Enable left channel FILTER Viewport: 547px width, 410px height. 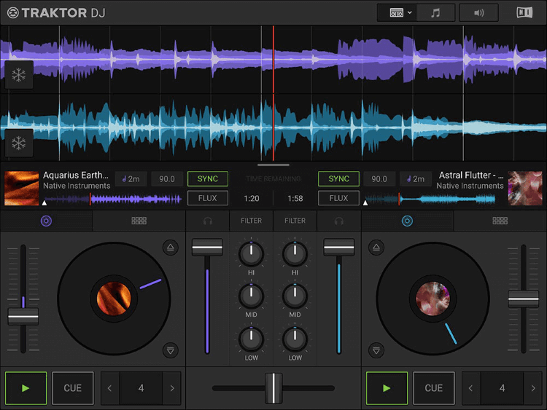[251, 221]
